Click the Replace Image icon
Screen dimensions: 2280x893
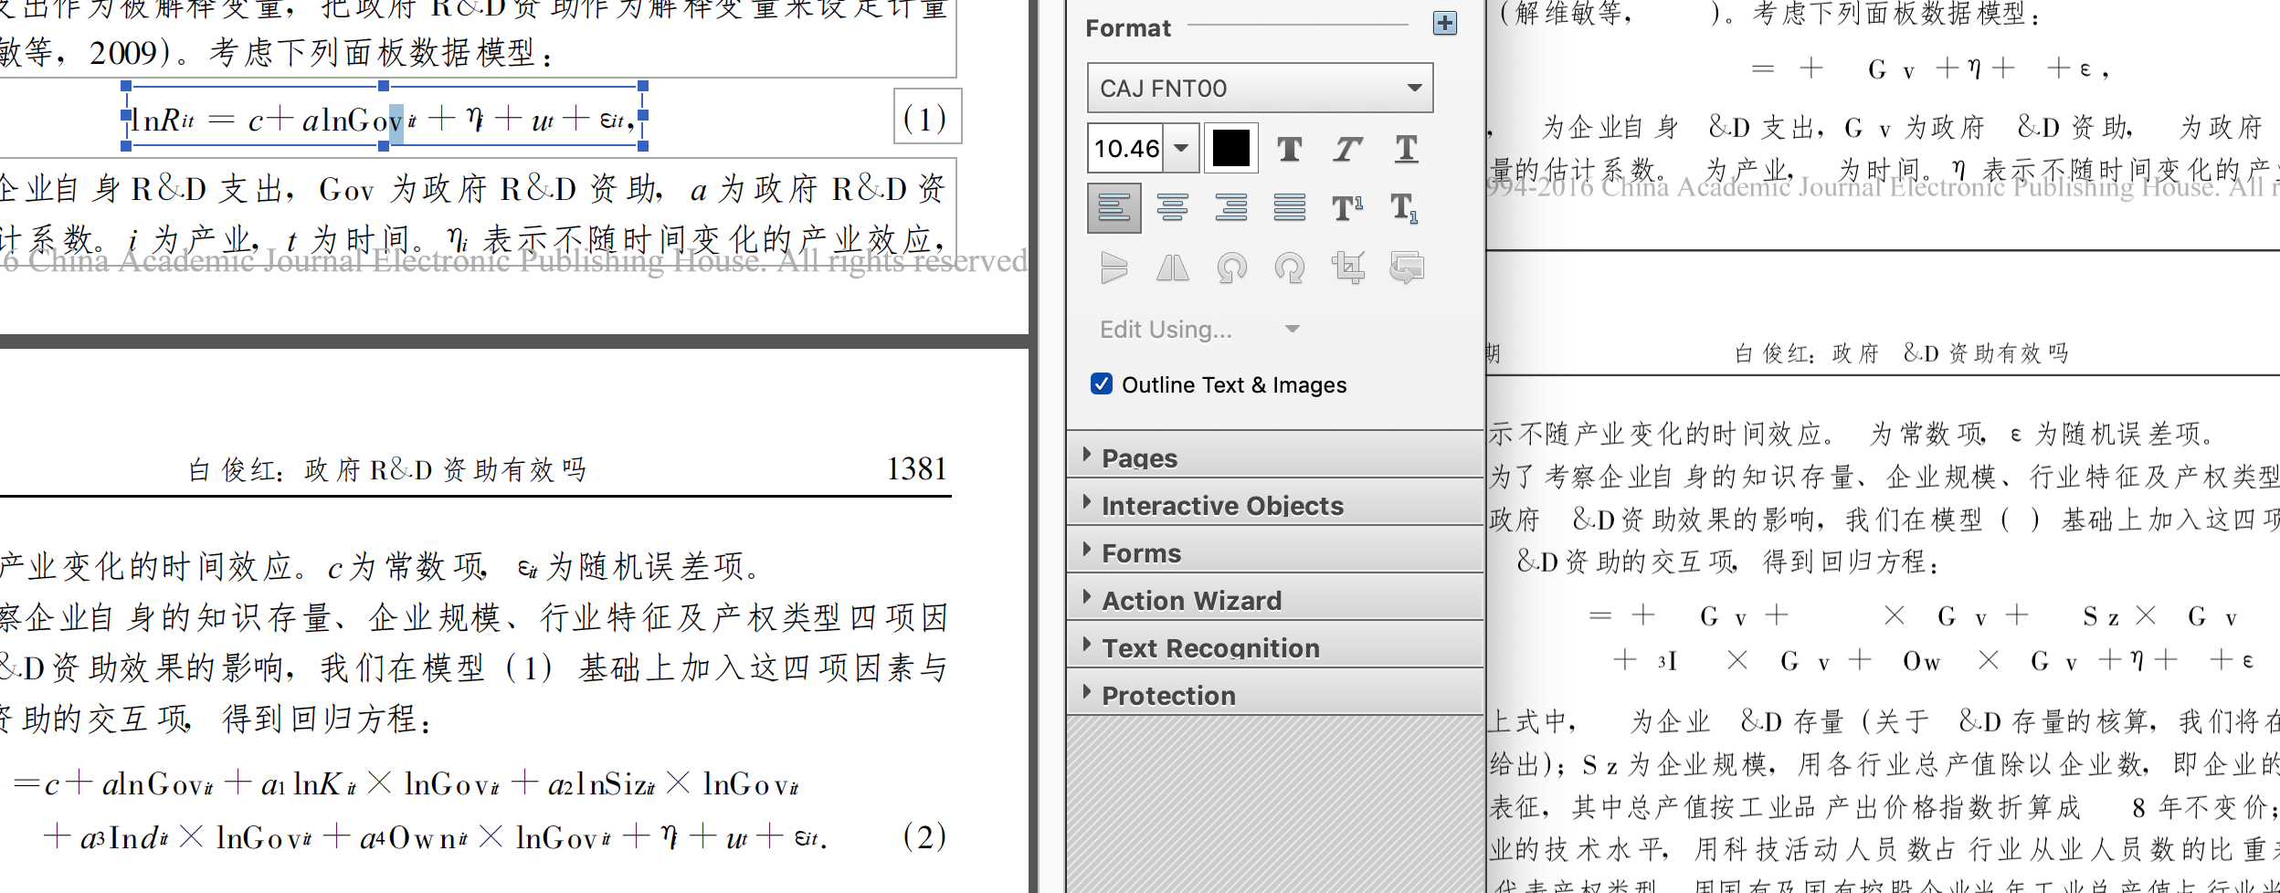pos(1407,268)
